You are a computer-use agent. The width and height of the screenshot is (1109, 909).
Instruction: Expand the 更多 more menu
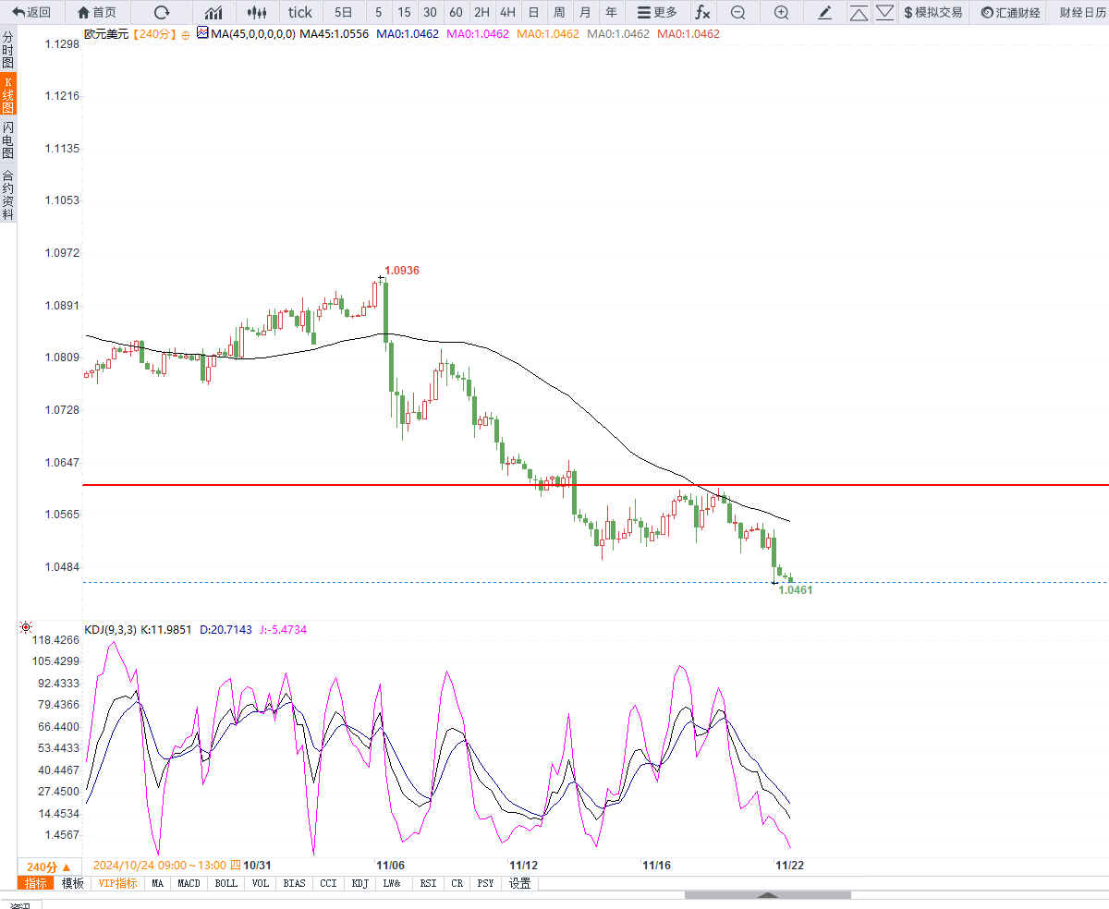point(657,12)
